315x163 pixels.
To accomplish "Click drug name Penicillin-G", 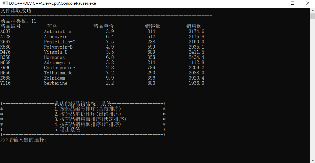I will click(x=60, y=42).
